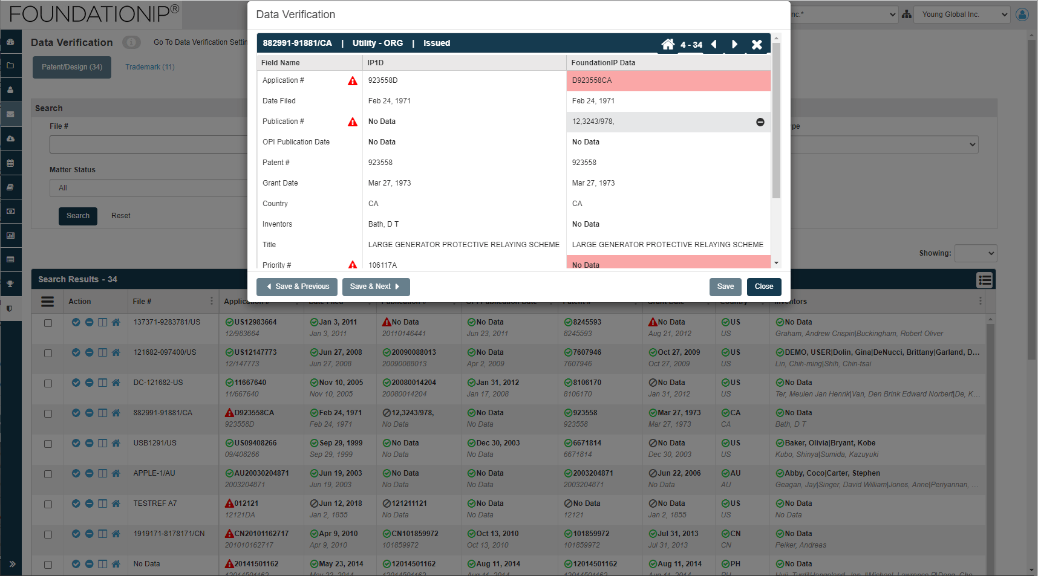Image resolution: width=1038 pixels, height=576 pixels.
Task: Open calendar icon in left sidebar
Action: pyautogui.click(x=10, y=163)
